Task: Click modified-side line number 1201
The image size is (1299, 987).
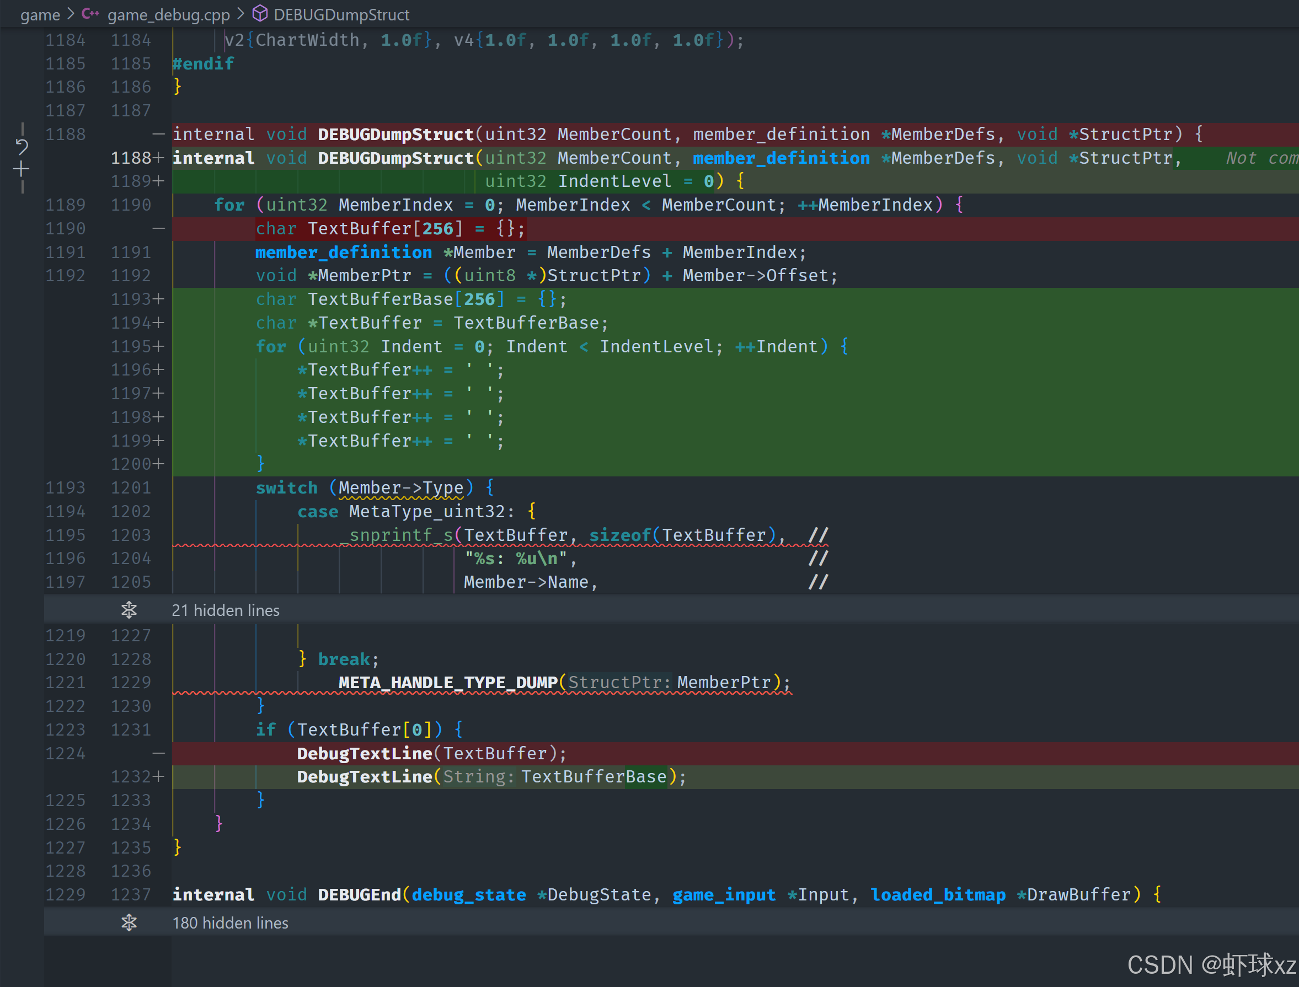Action: pyautogui.click(x=131, y=487)
